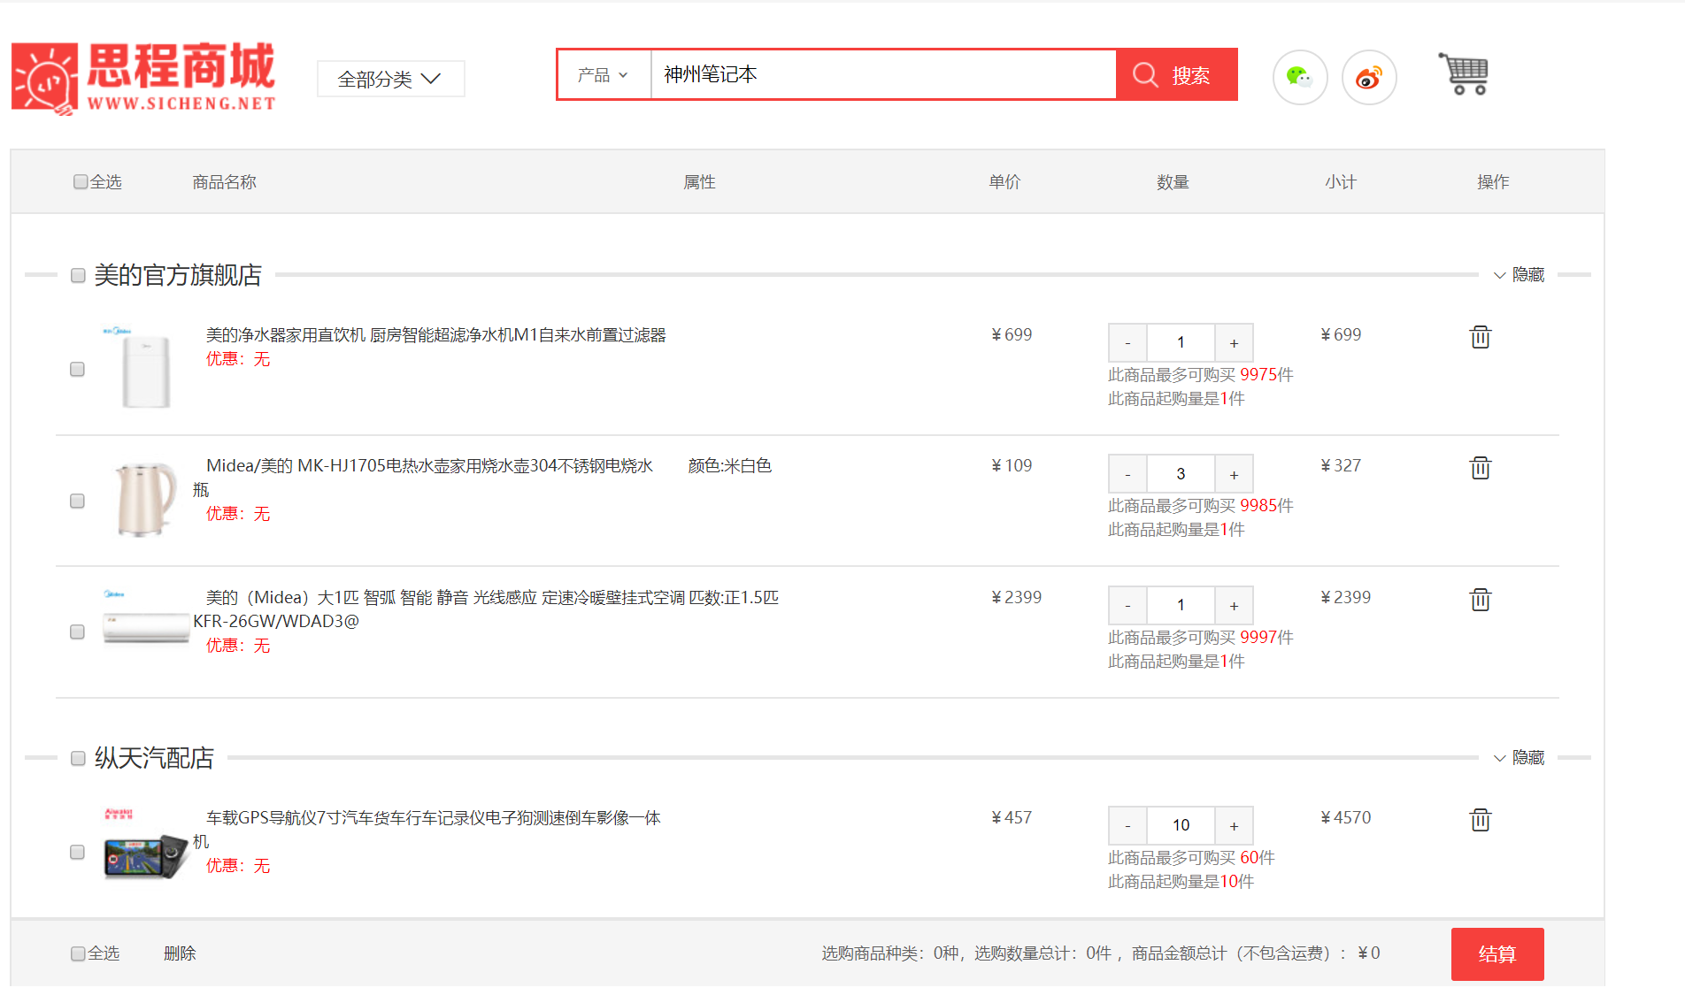1685x1003 pixels.
Task: Delete the Midea air conditioner item
Action: 1480,599
